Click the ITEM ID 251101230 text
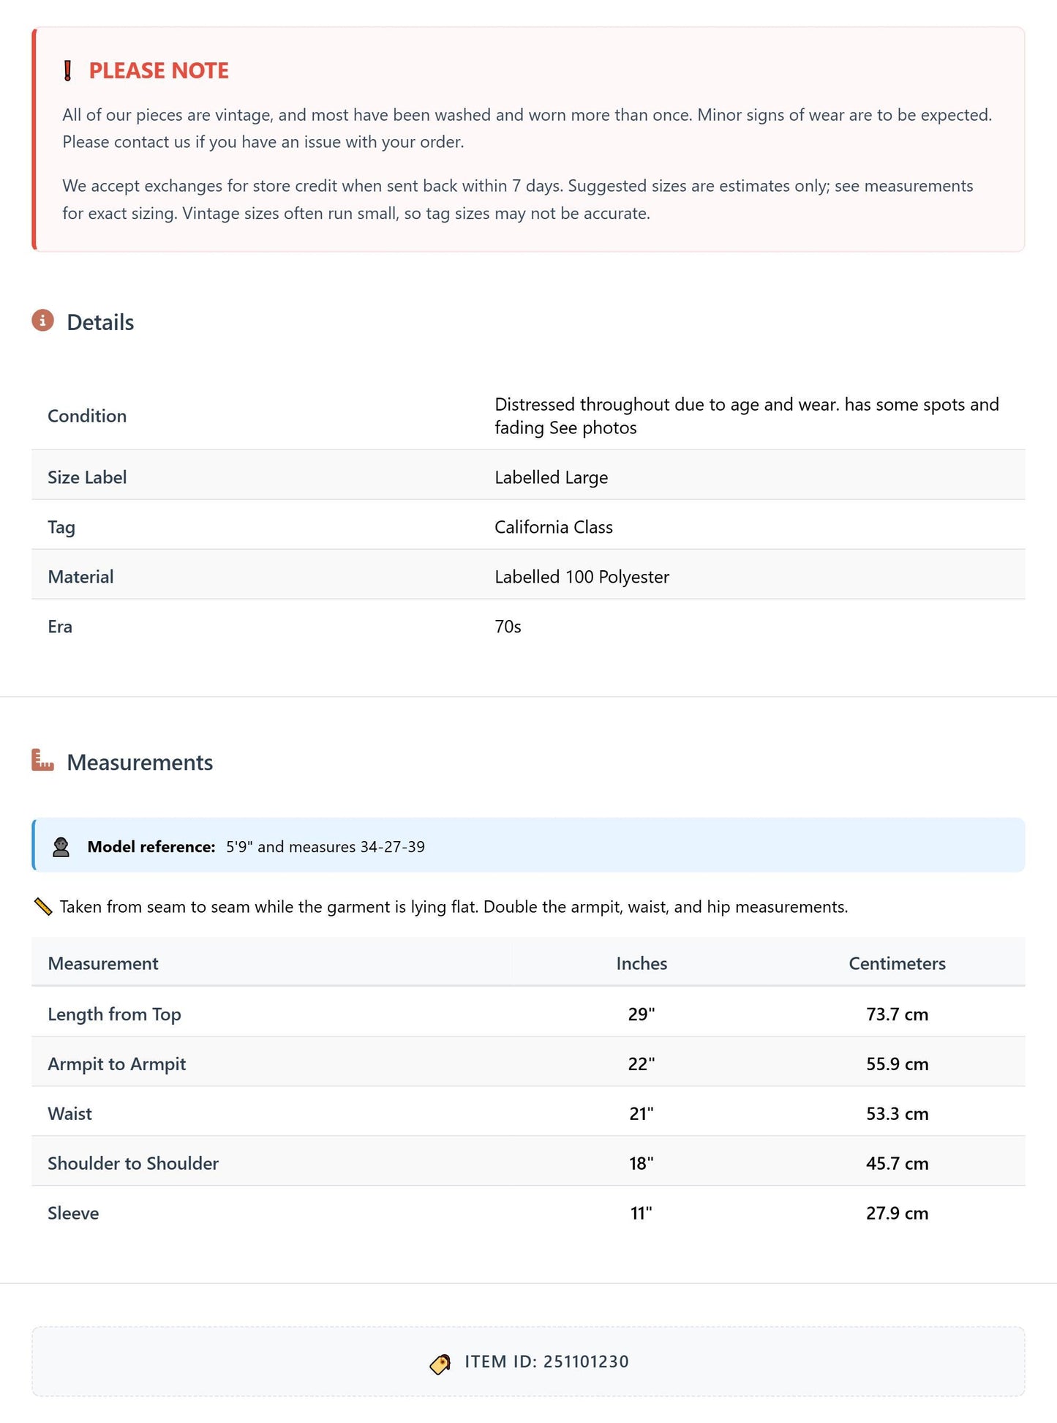 [x=546, y=1362]
